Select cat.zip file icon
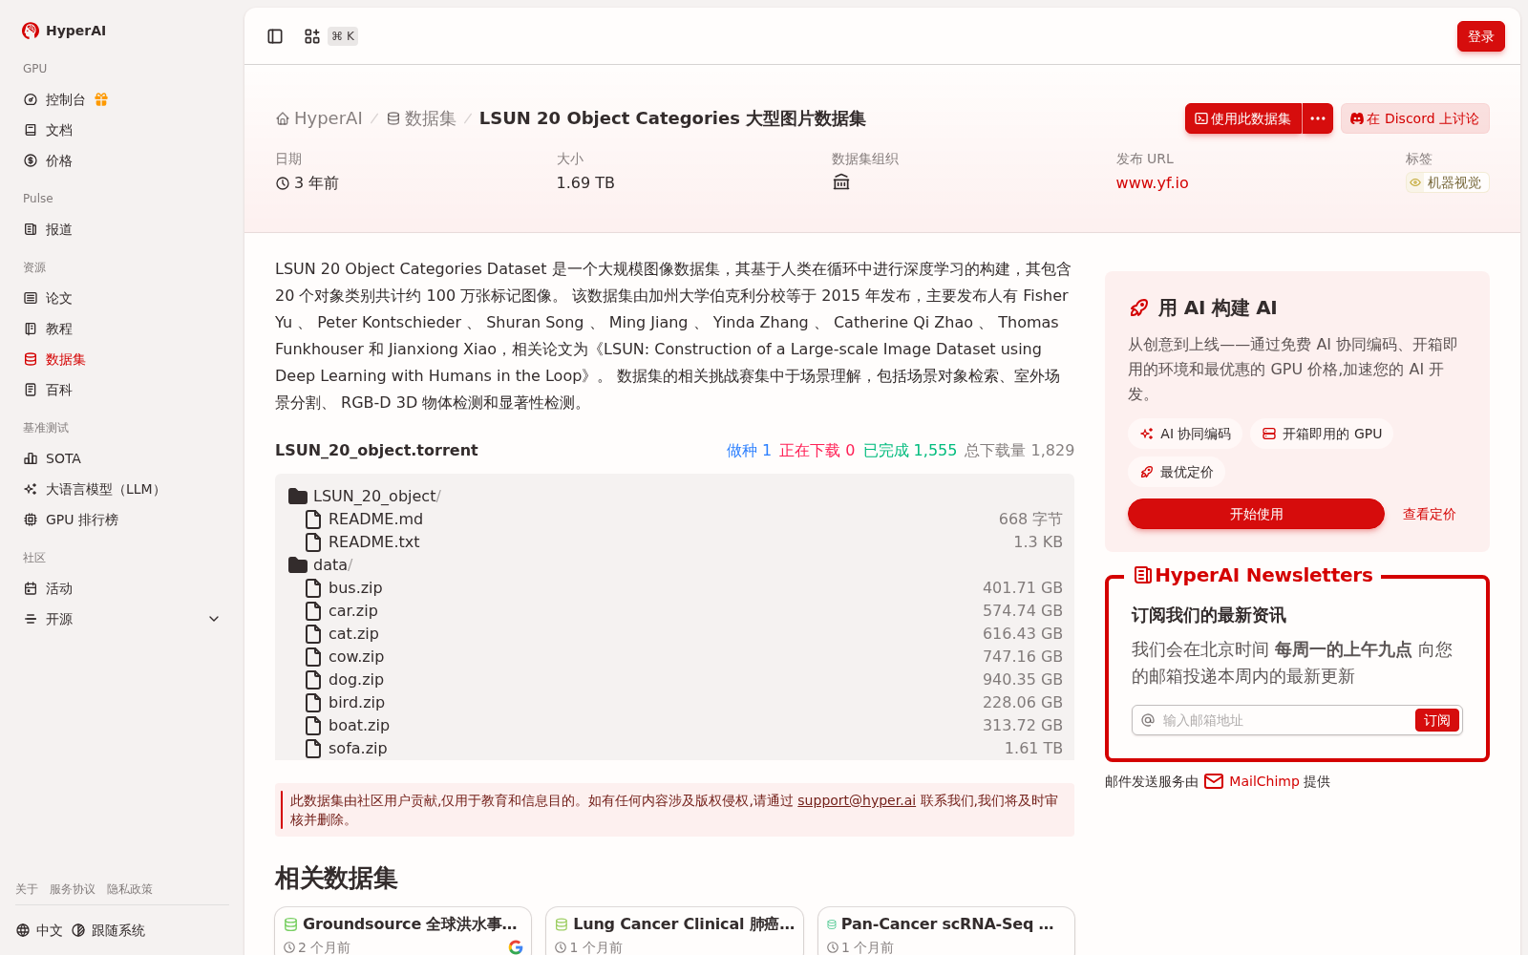1528x955 pixels. click(x=313, y=633)
